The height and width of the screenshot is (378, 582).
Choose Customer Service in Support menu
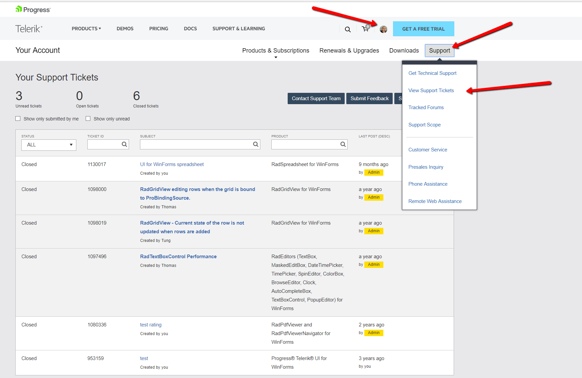[428, 150]
